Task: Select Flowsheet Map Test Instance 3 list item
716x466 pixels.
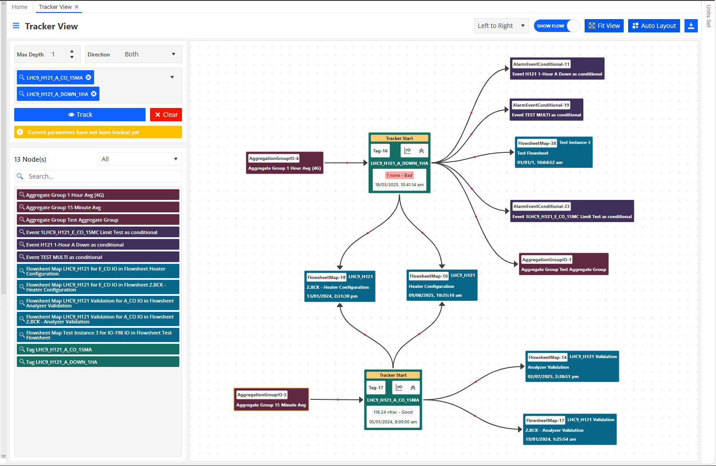Action: pos(98,335)
